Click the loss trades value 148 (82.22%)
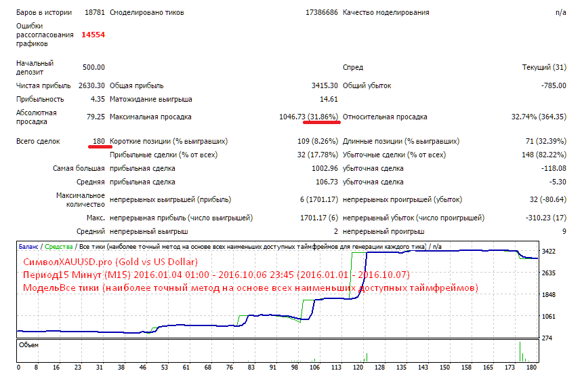The width and height of the screenshot is (582, 377). [544, 155]
